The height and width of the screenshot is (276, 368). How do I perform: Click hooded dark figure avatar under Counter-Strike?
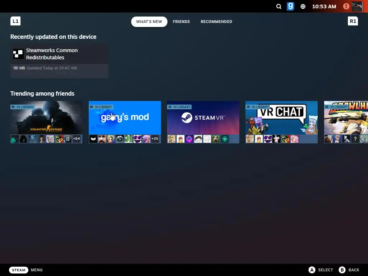tap(23, 139)
